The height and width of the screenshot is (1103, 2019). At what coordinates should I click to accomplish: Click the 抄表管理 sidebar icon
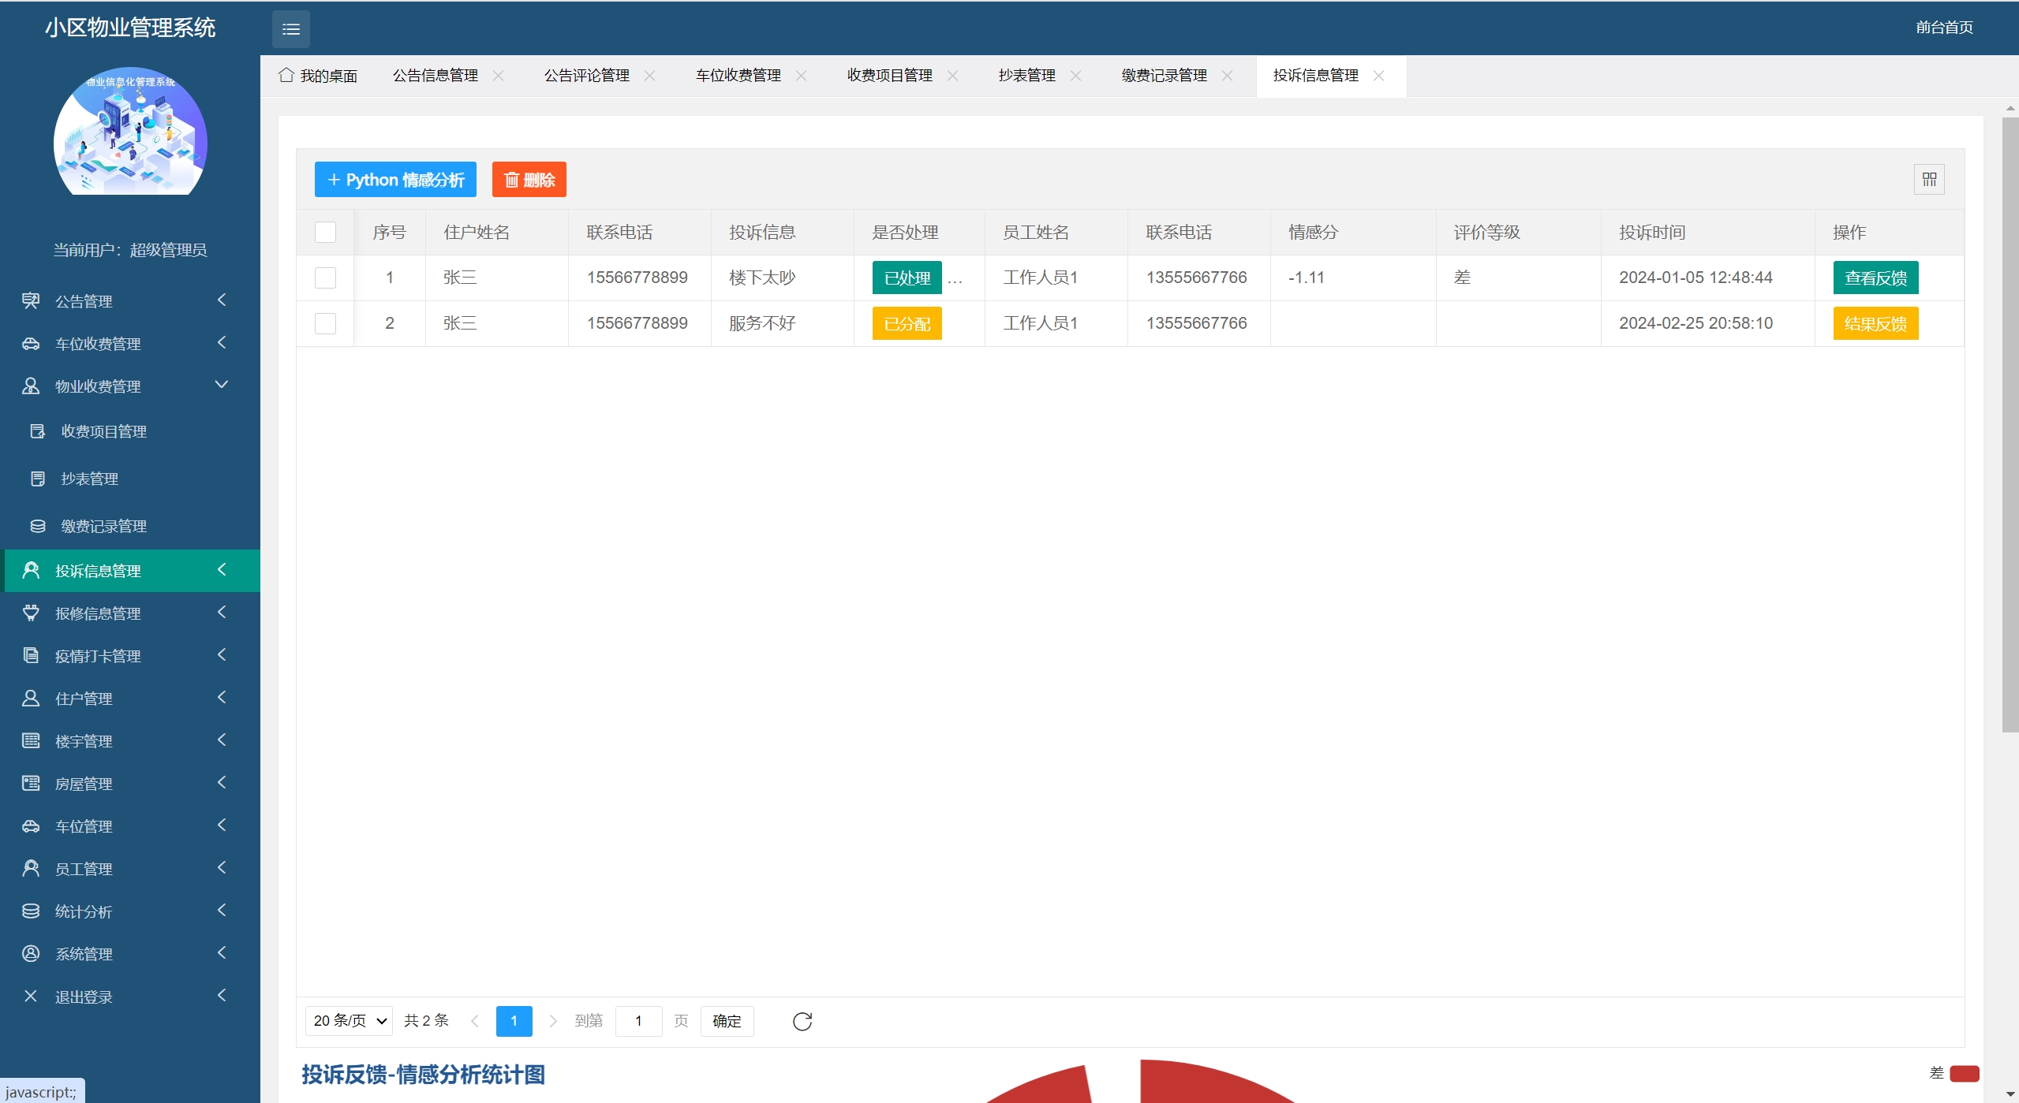pos(37,479)
